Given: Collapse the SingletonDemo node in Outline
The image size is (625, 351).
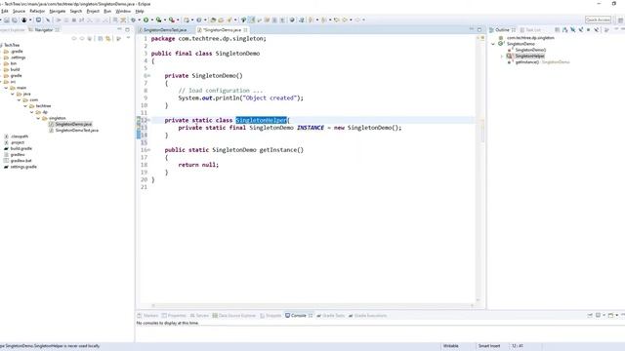Looking at the screenshot, I should (493, 44).
